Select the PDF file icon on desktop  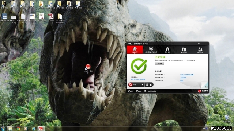click(51, 17)
